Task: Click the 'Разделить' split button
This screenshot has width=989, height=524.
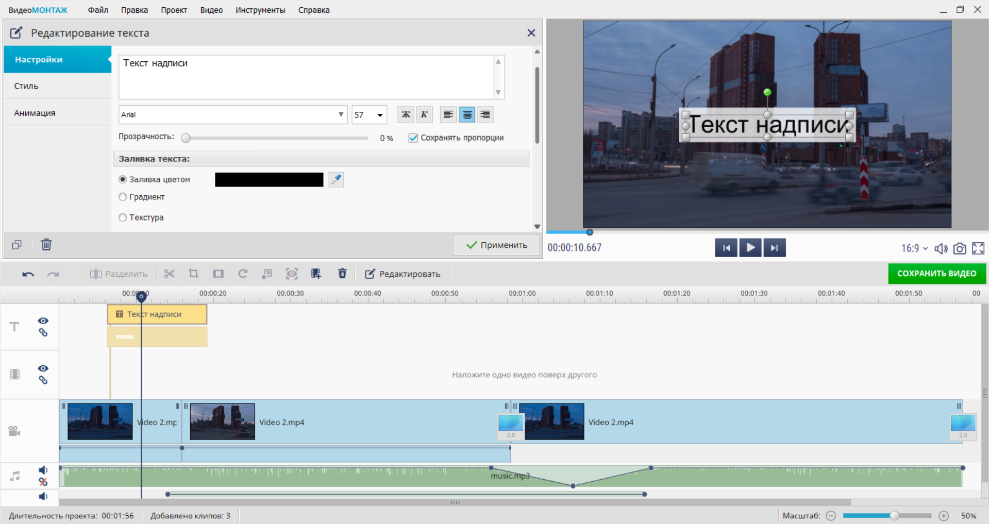Action: point(119,274)
